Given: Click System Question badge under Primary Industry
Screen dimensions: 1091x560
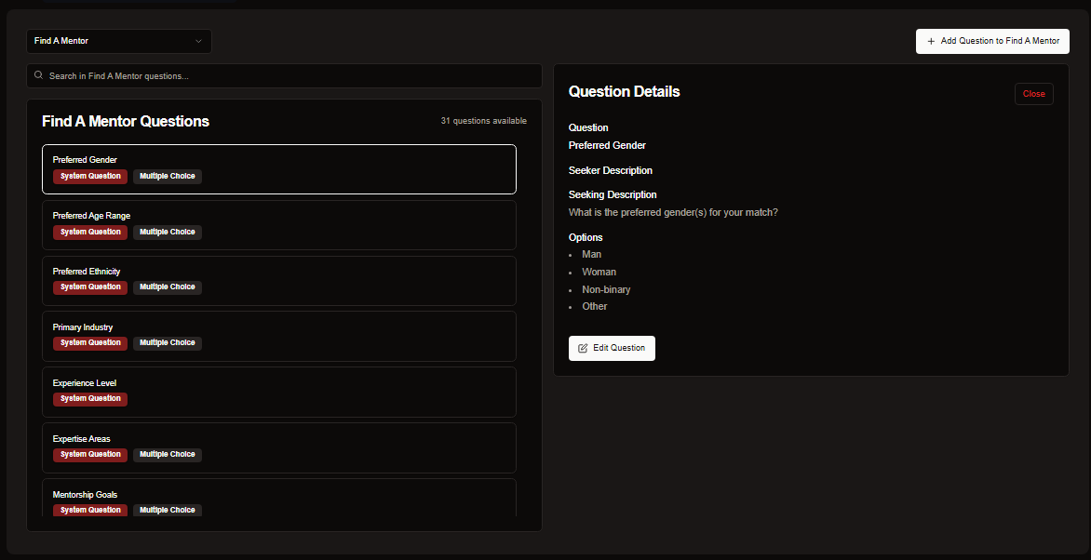Looking at the screenshot, I should click(x=90, y=343).
